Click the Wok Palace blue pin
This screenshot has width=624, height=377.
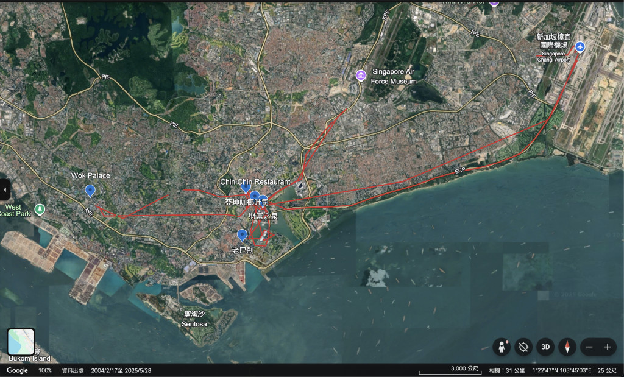(90, 191)
